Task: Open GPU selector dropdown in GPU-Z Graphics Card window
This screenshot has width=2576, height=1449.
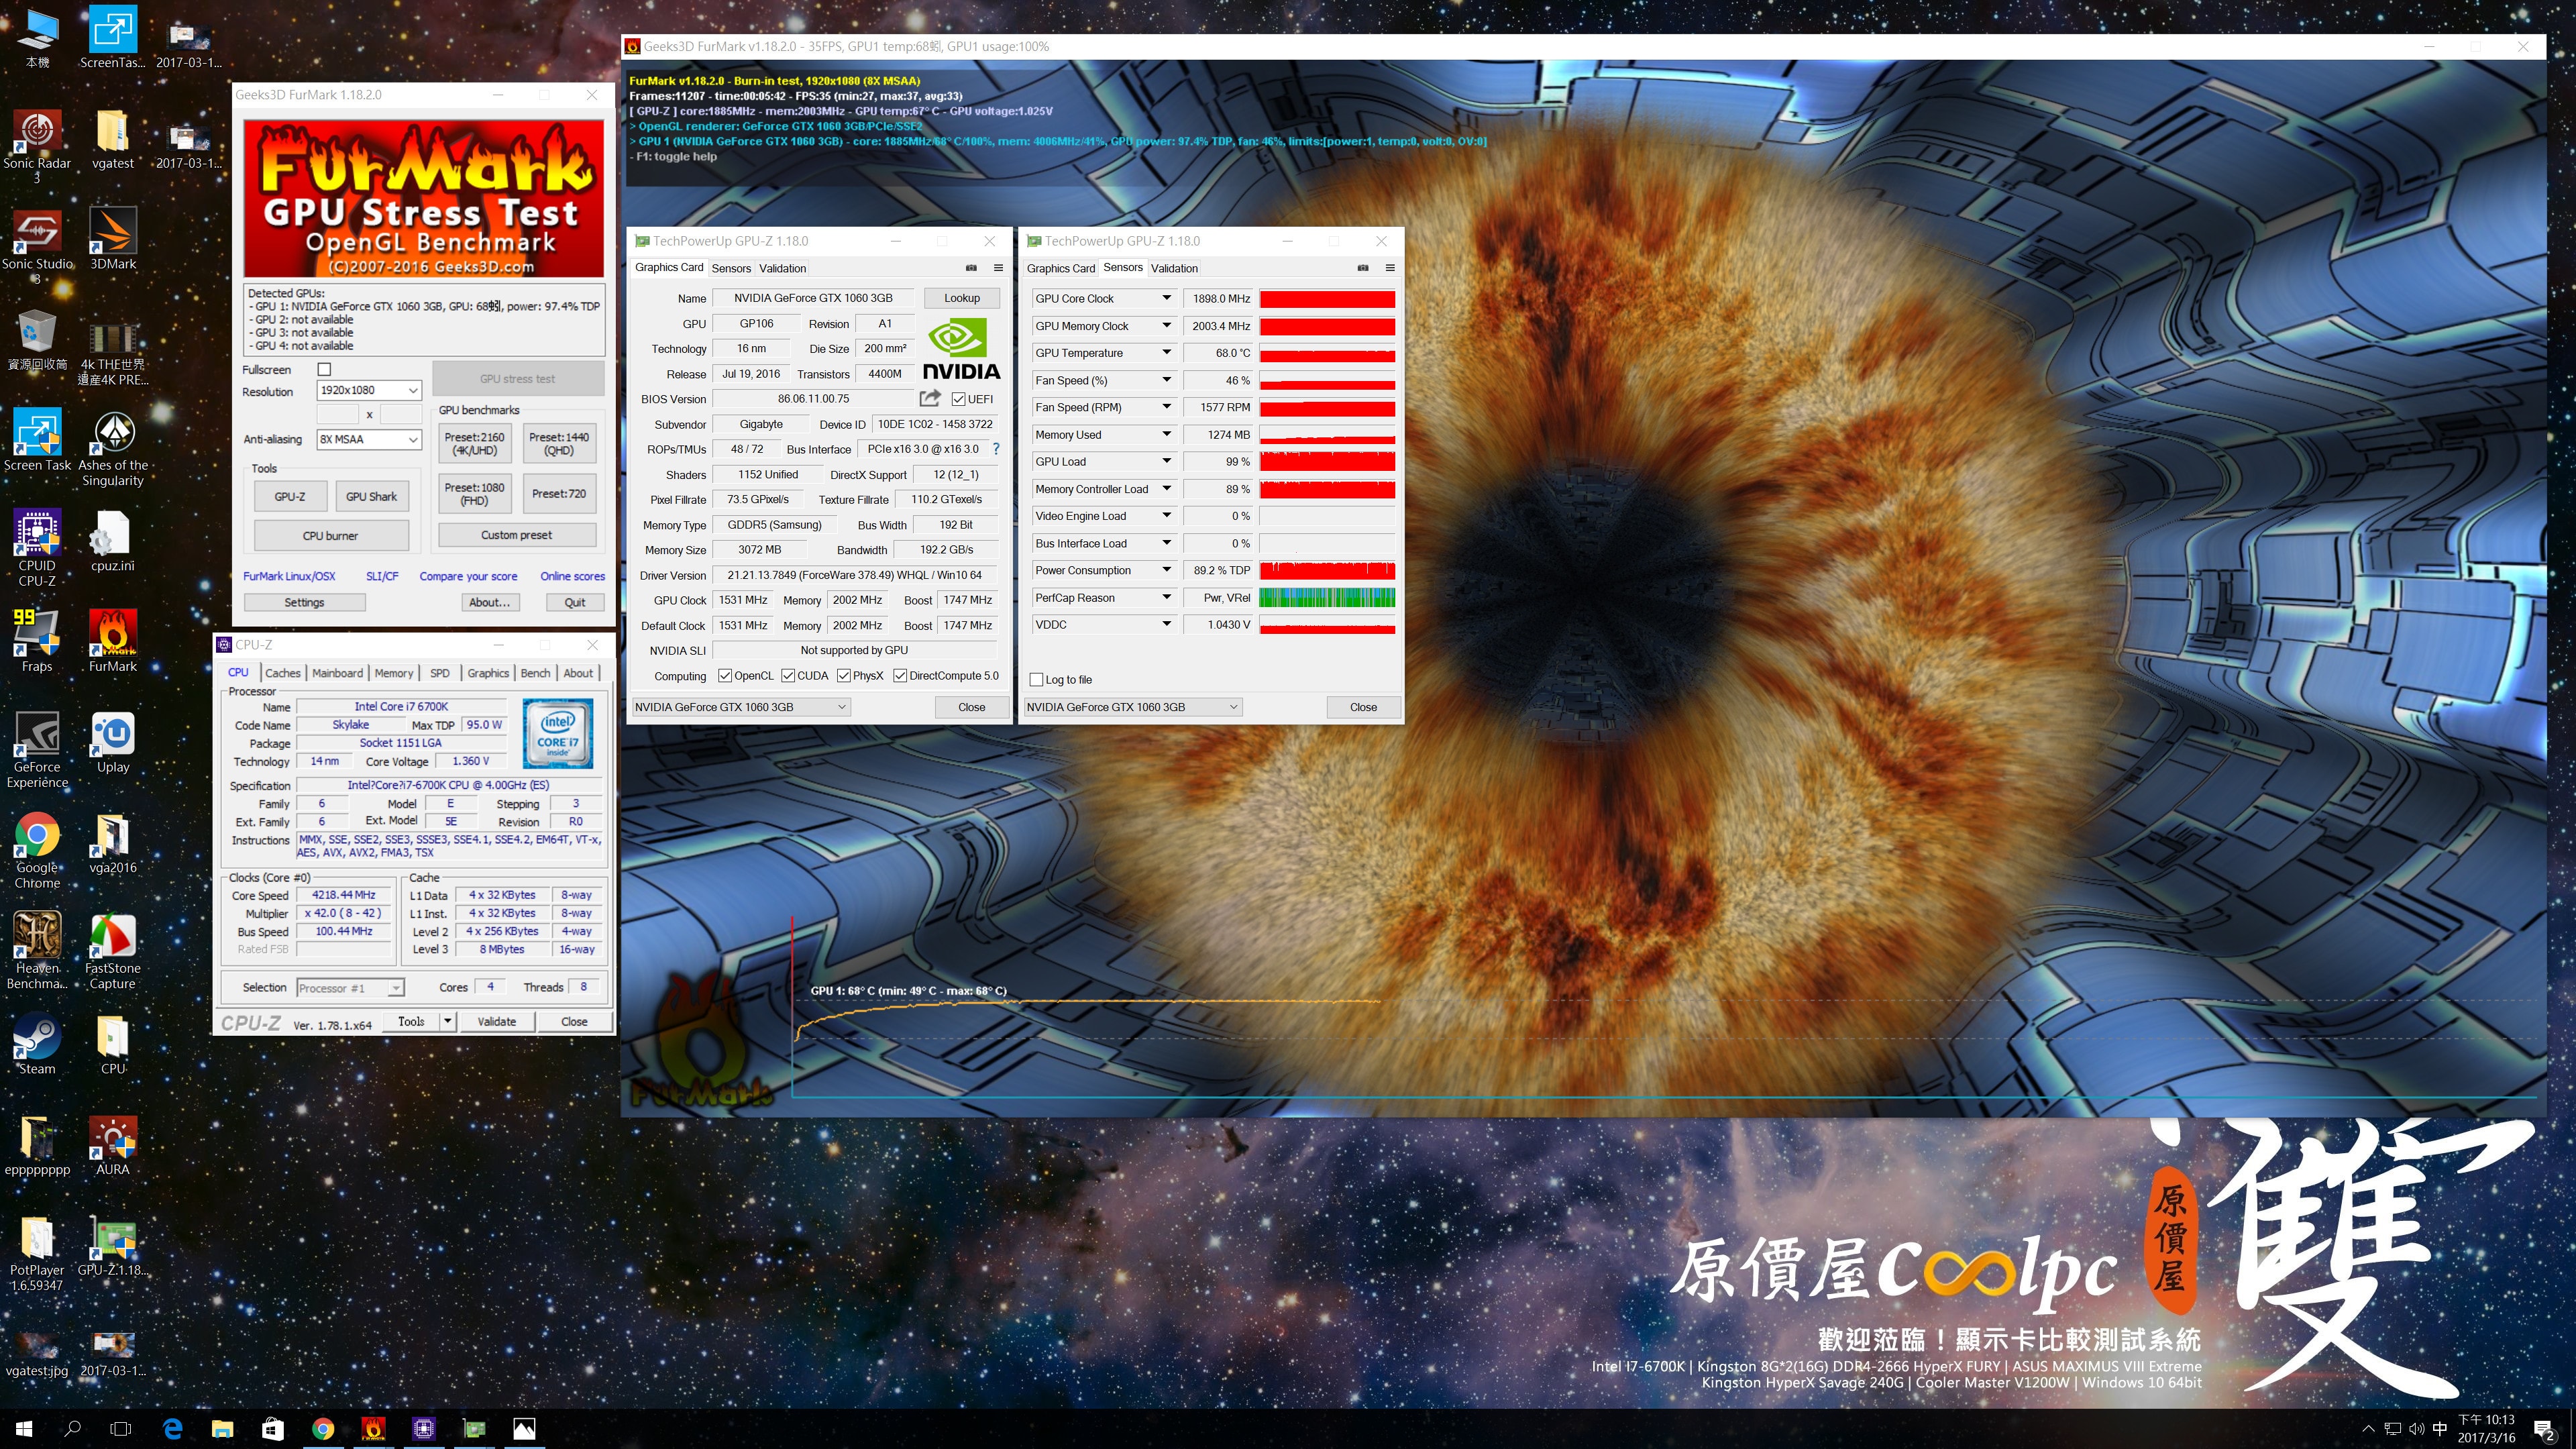Action: tap(741, 707)
